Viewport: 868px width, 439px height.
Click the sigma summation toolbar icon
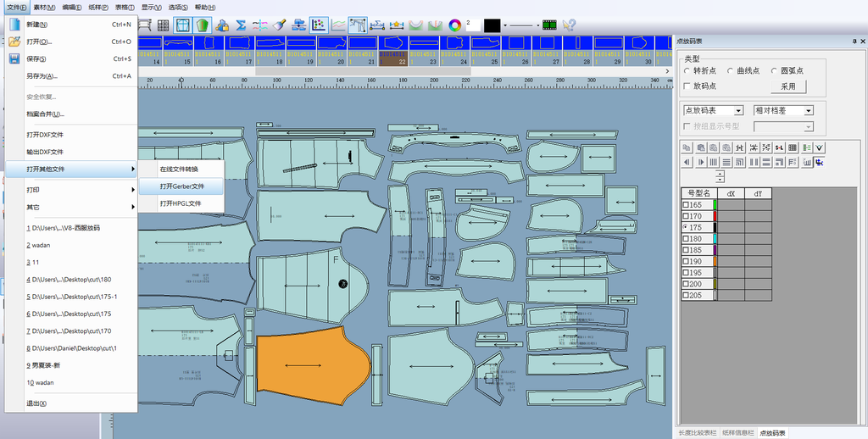point(241,25)
